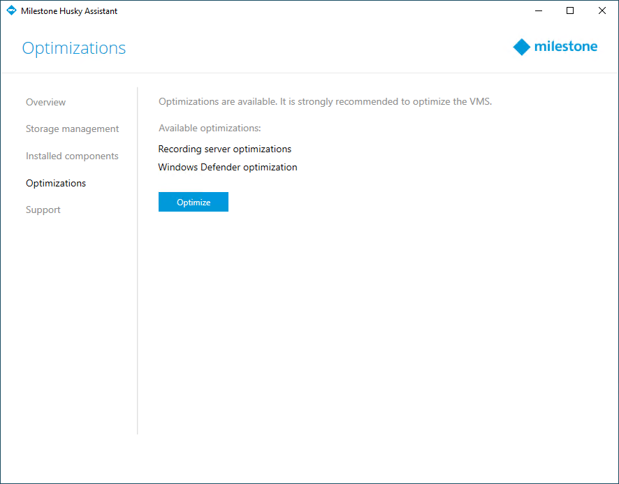The height and width of the screenshot is (484, 619).
Task: Open the Support section
Action: 43,210
